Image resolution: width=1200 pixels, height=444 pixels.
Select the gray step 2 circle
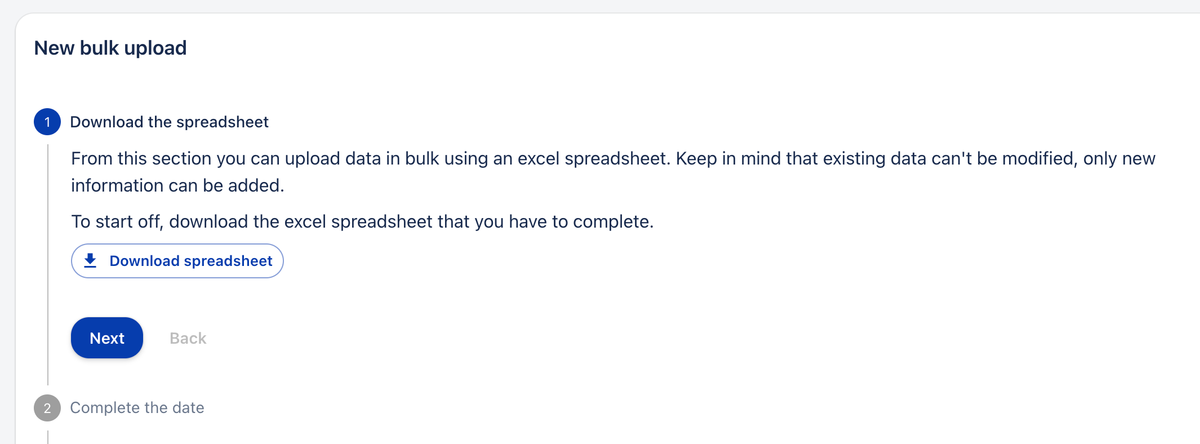click(47, 408)
